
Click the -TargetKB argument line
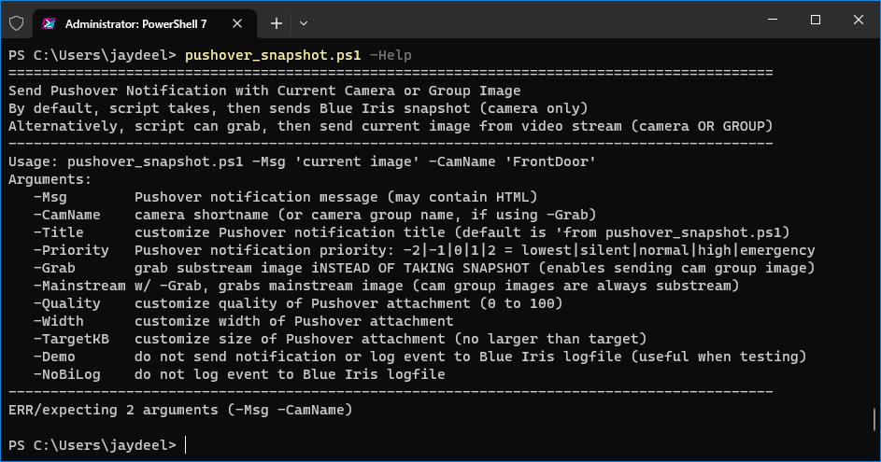pyautogui.click(x=340, y=339)
